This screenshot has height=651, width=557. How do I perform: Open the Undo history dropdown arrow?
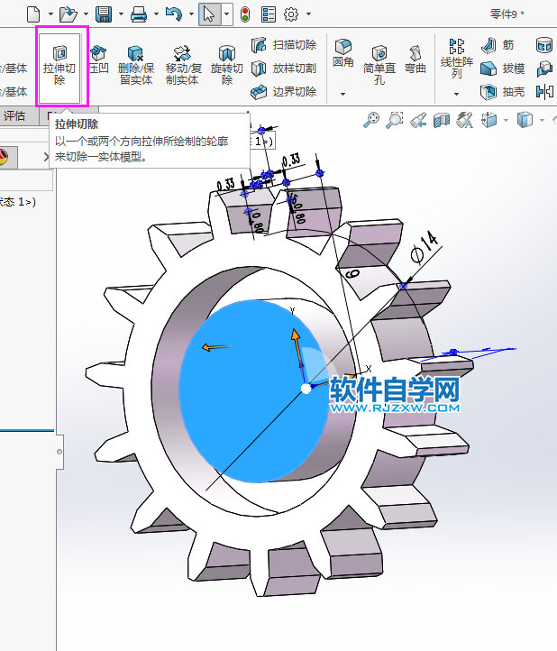[x=191, y=14]
